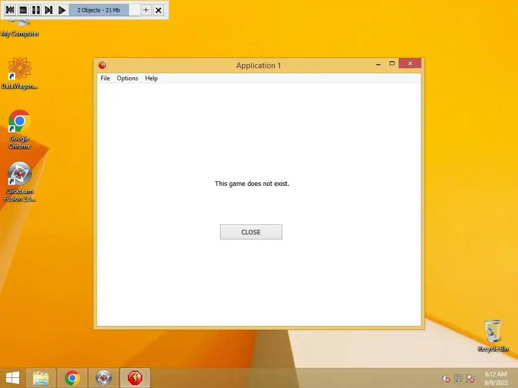Screen dimensions: 518x388
Task: Open Chrome from the taskbar
Action: [x=72, y=378]
